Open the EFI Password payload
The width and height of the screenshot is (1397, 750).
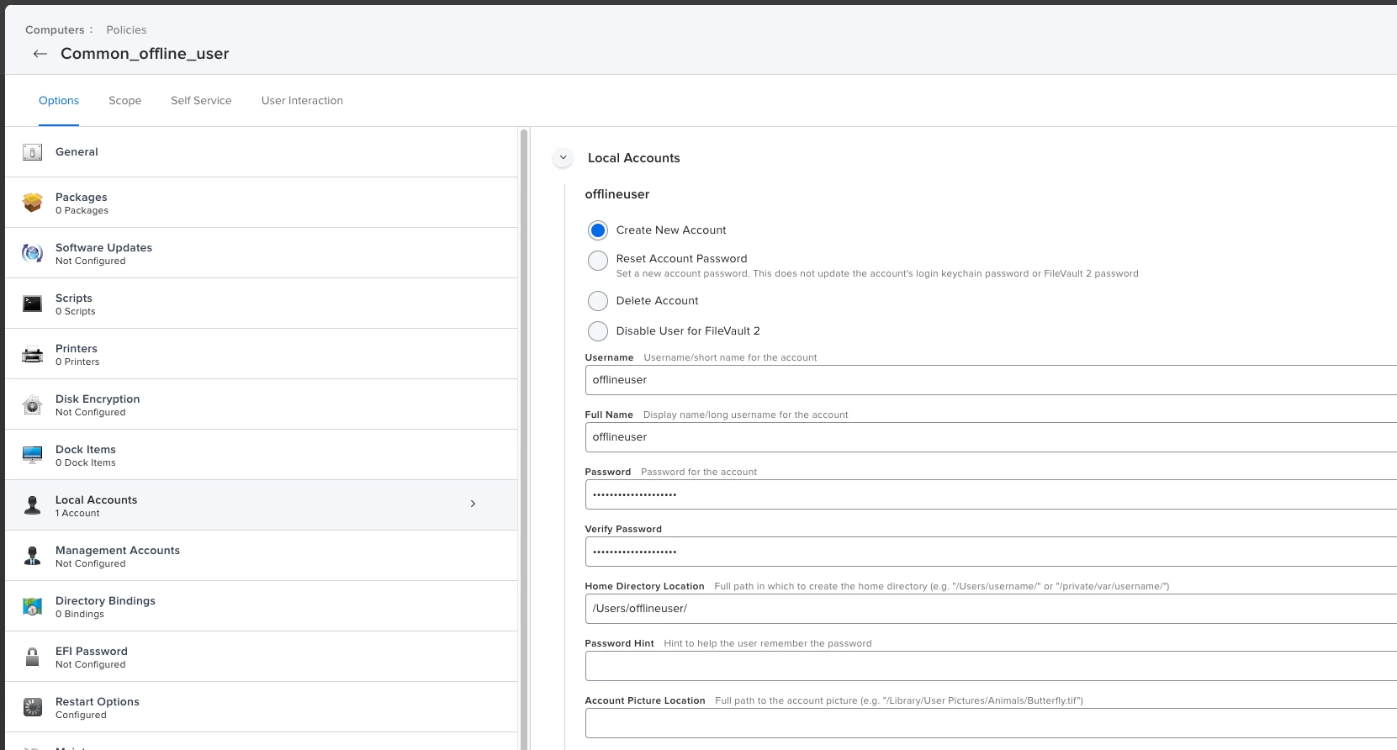click(x=261, y=657)
